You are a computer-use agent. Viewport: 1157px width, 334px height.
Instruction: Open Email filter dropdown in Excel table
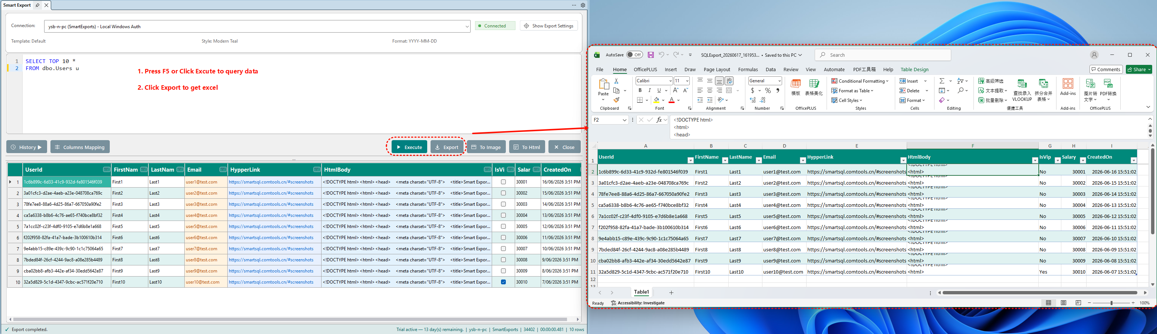[x=802, y=160]
